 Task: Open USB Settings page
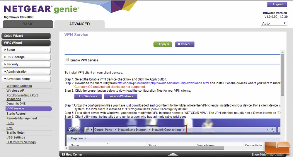pos(16,137)
